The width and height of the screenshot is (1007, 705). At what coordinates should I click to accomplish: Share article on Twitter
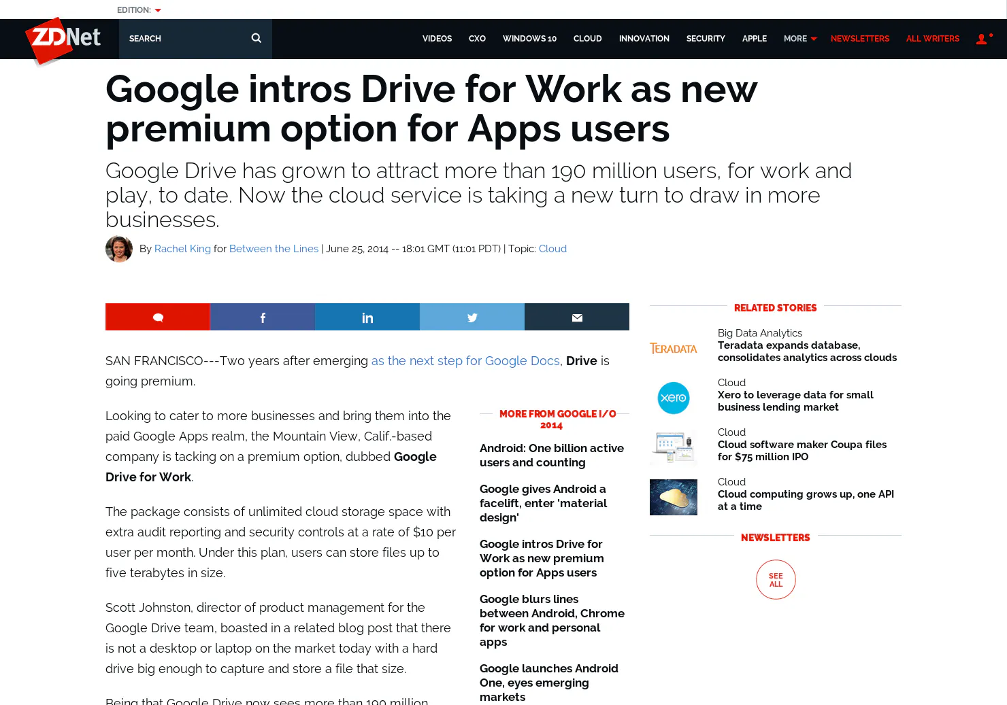click(472, 317)
